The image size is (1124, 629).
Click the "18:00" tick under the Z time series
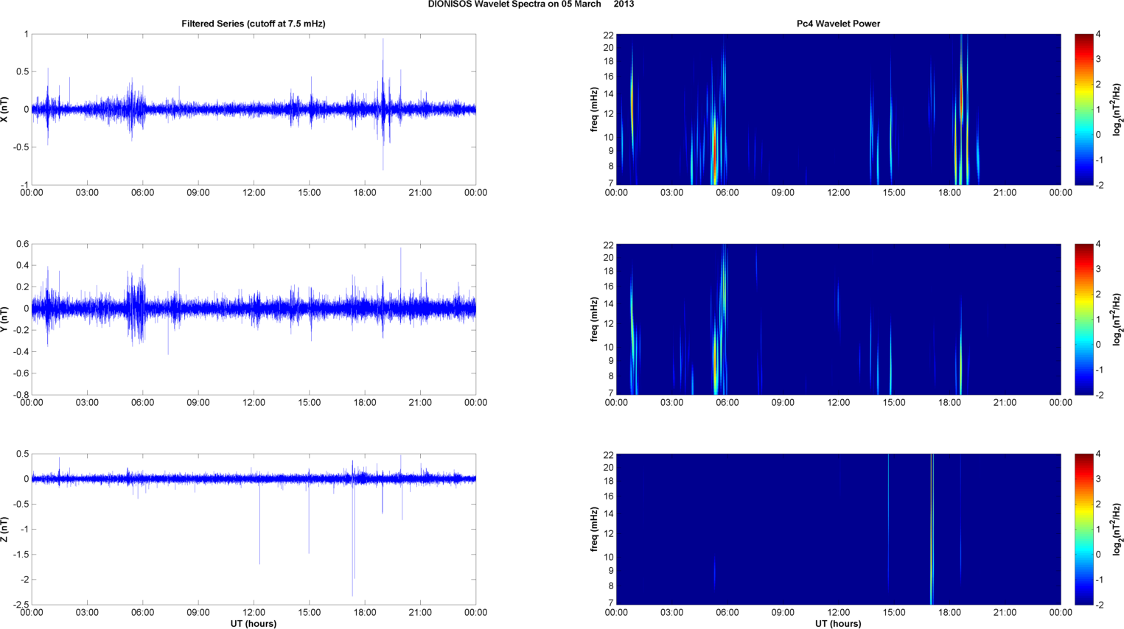(365, 613)
